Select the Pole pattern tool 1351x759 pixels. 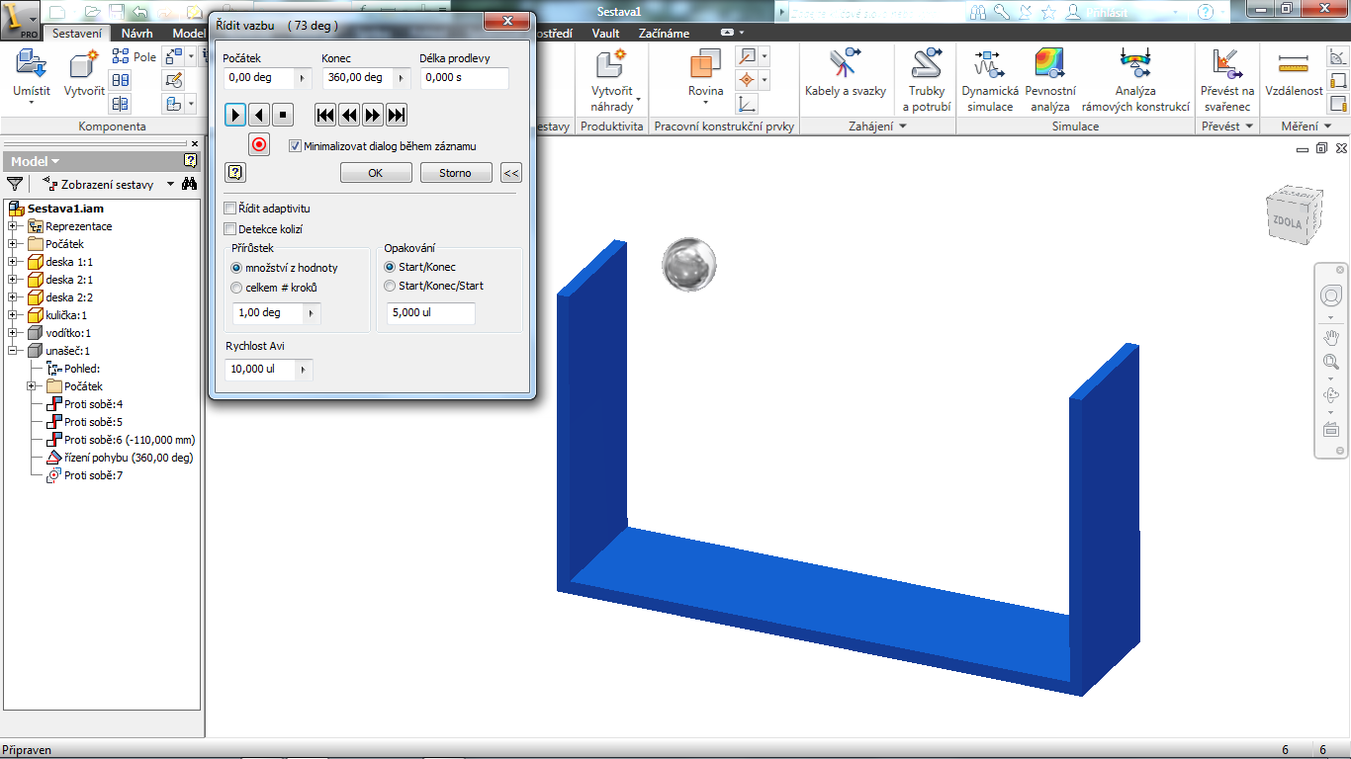click(134, 57)
